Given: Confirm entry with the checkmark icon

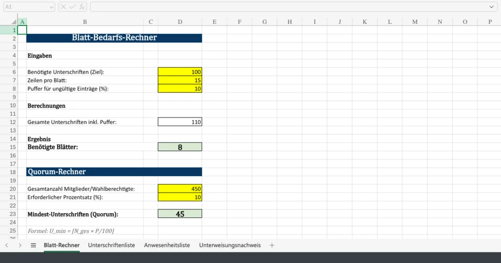Looking at the screenshot, I should pyautogui.click(x=73, y=7).
